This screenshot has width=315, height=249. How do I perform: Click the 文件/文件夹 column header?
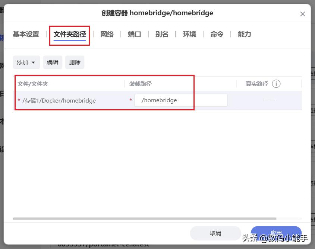point(33,84)
